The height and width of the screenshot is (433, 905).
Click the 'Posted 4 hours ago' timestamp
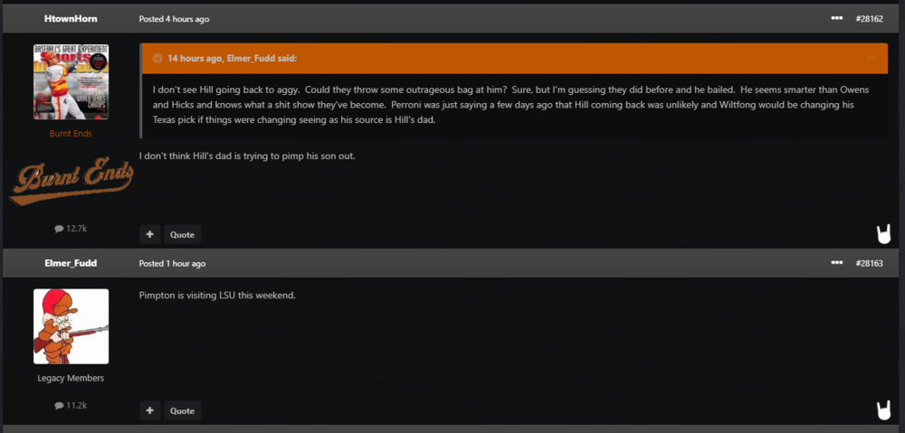174,19
